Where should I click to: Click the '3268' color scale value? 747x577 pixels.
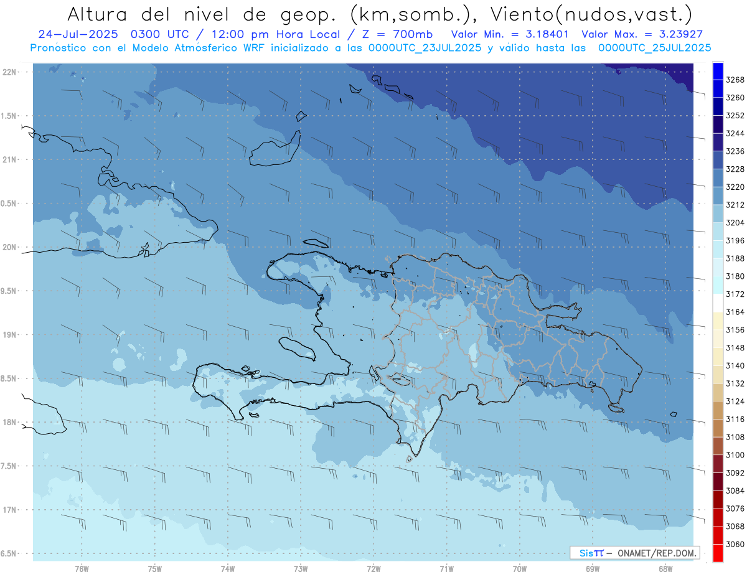[735, 80]
